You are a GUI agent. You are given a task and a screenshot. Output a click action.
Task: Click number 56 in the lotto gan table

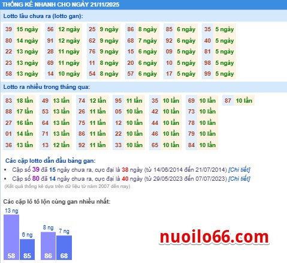pos(50,29)
